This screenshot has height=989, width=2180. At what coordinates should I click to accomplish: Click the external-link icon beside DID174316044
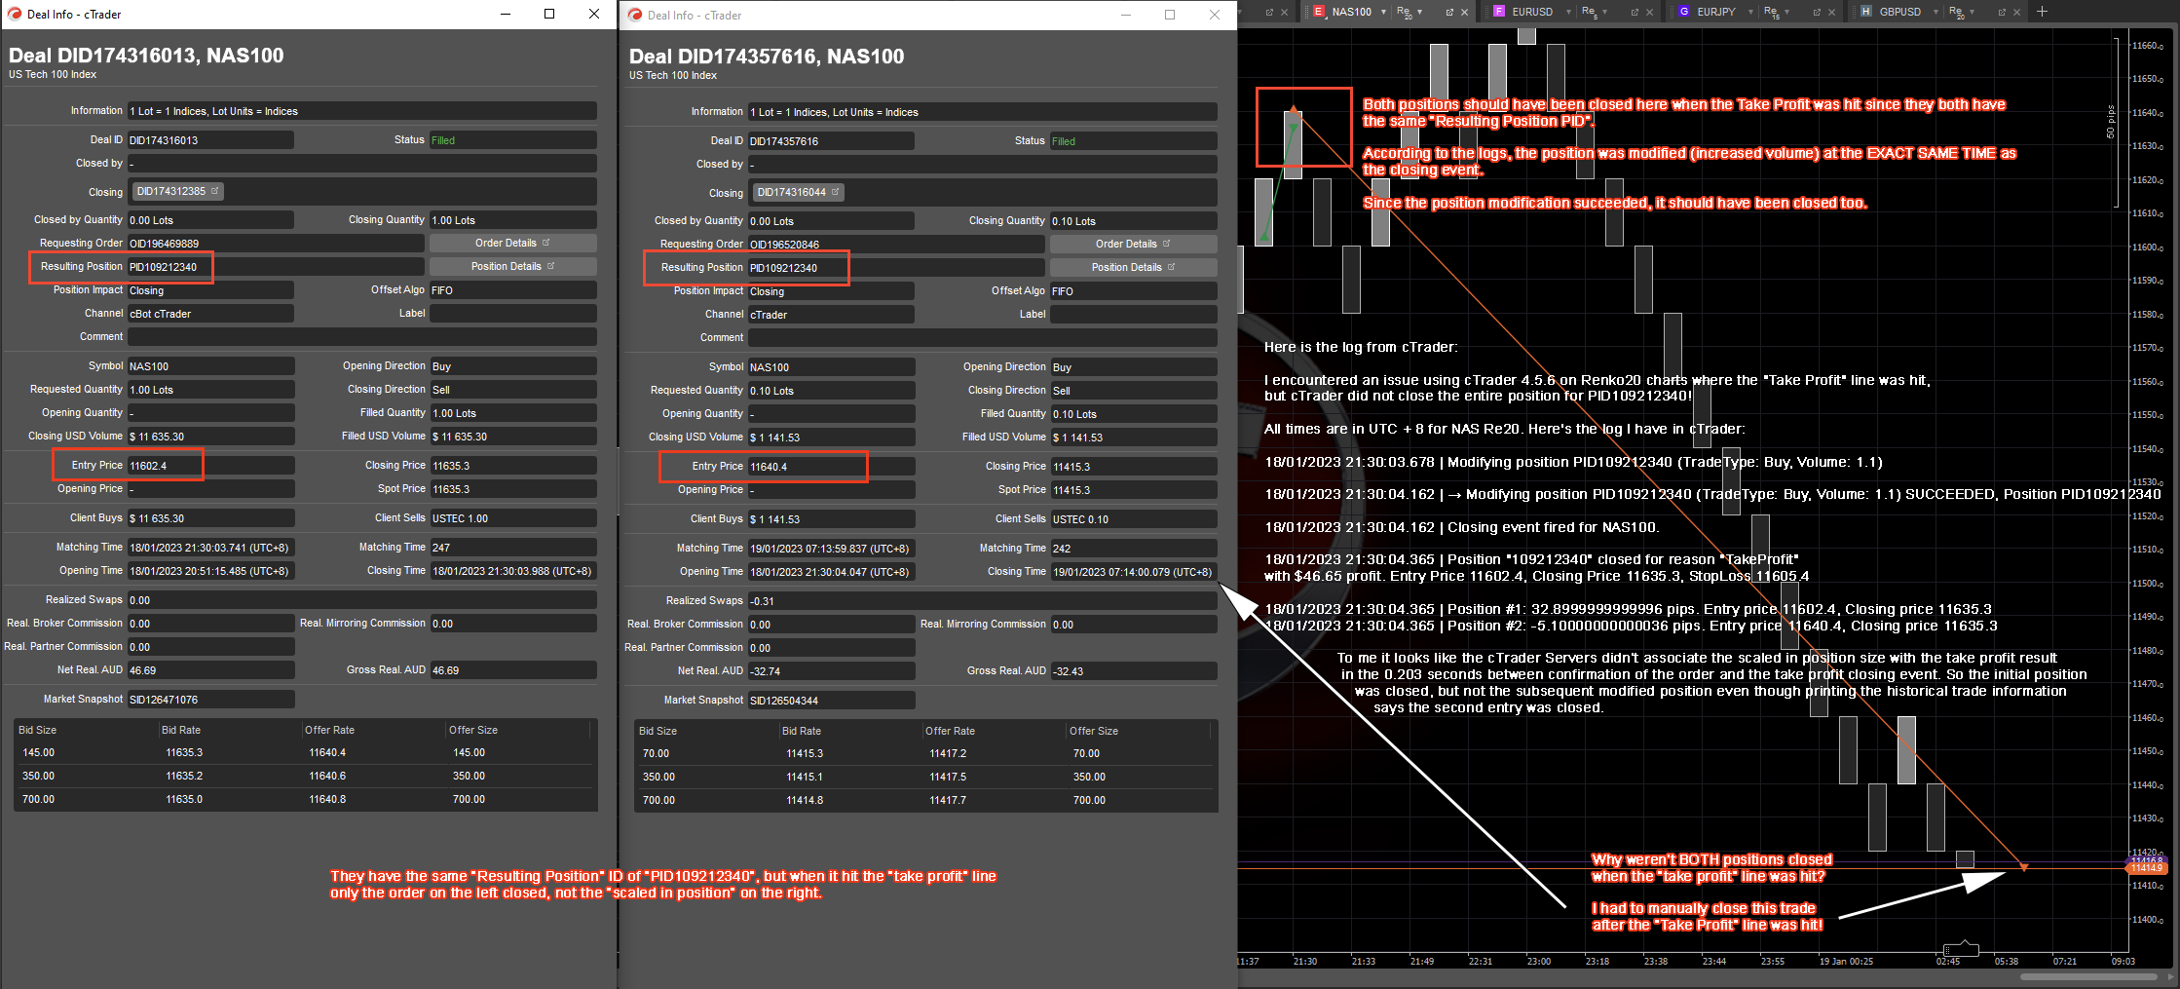[835, 192]
